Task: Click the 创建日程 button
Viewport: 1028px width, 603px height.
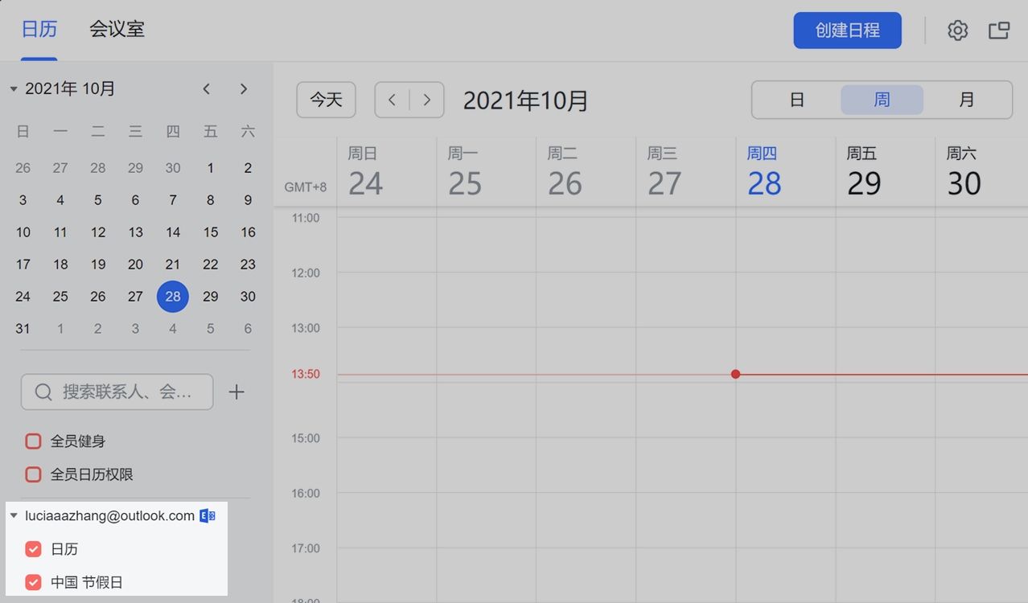Action: (848, 31)
